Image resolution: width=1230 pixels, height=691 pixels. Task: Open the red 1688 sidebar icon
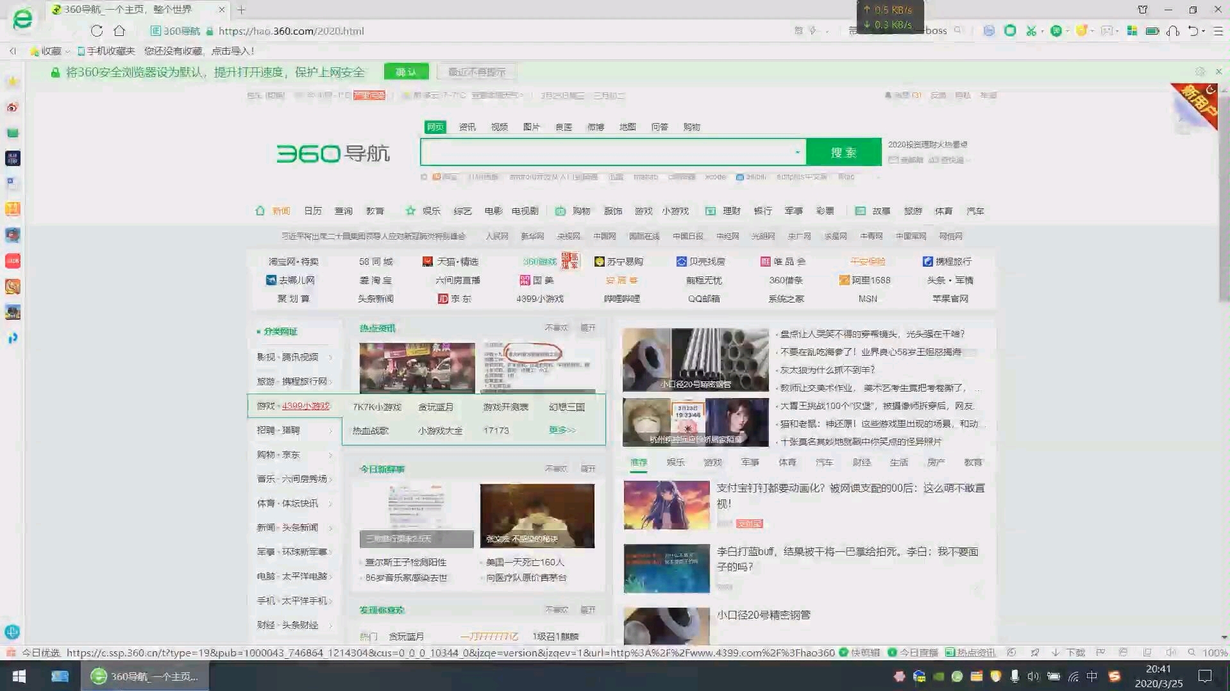point(13,261)
